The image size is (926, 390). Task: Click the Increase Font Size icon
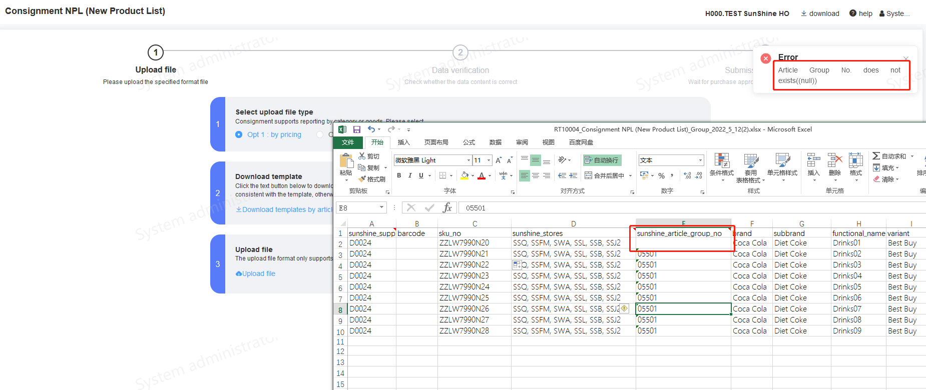click(x=499, y=160)
